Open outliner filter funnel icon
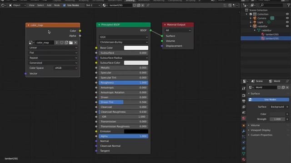291x163 pixels. (289, 5)
